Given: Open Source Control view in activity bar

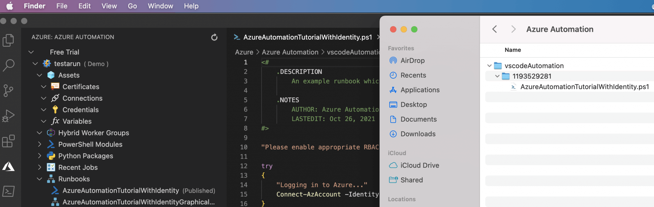Looking at the screenshot, I should coord(8,91).
